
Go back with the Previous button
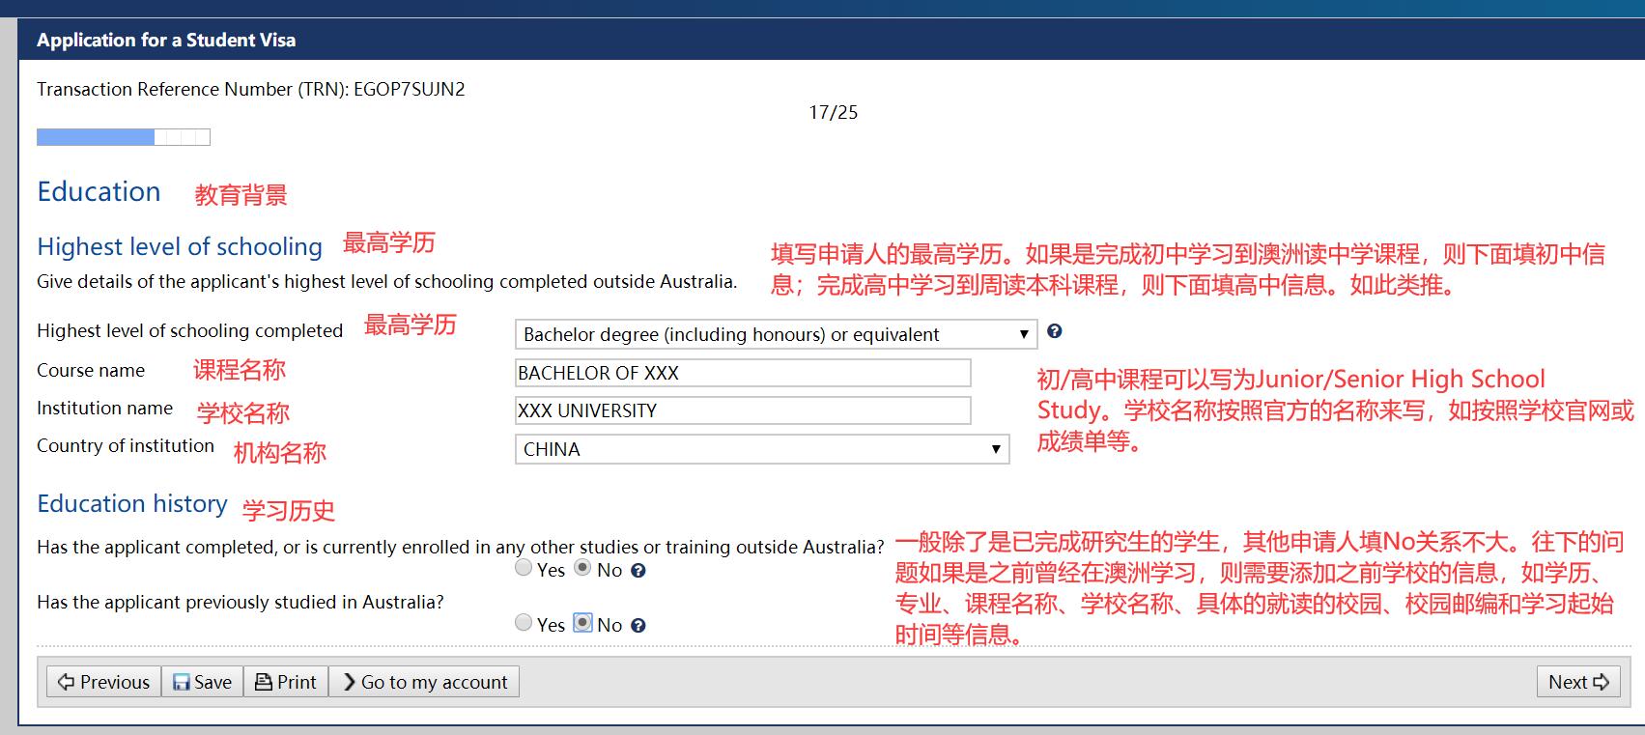click(x=104, y=682)
